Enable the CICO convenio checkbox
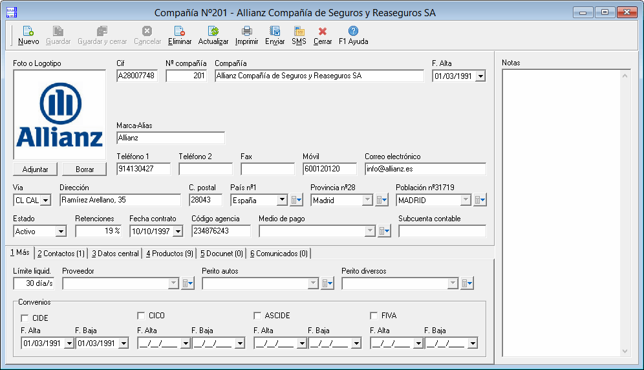 [141, 316]
